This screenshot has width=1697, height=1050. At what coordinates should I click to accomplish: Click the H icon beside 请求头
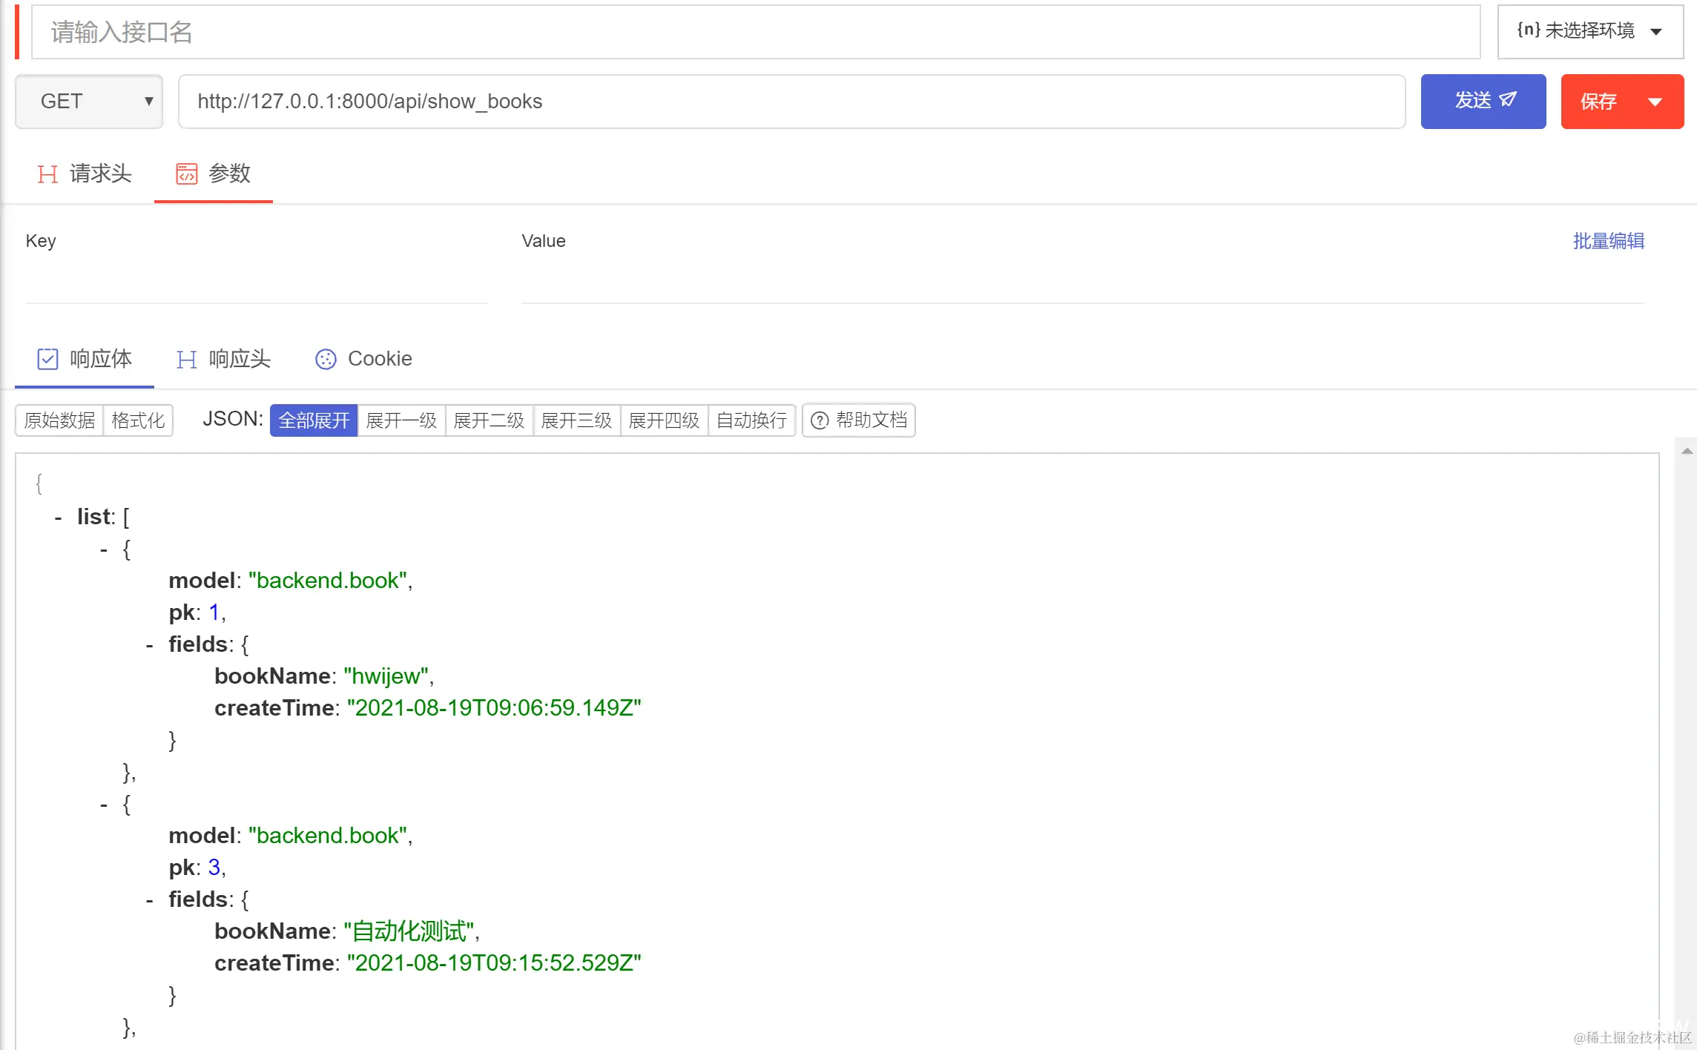[47, 174]
